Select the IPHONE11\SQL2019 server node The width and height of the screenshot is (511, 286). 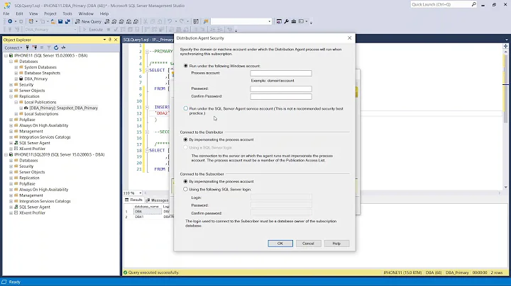point(60,155)
